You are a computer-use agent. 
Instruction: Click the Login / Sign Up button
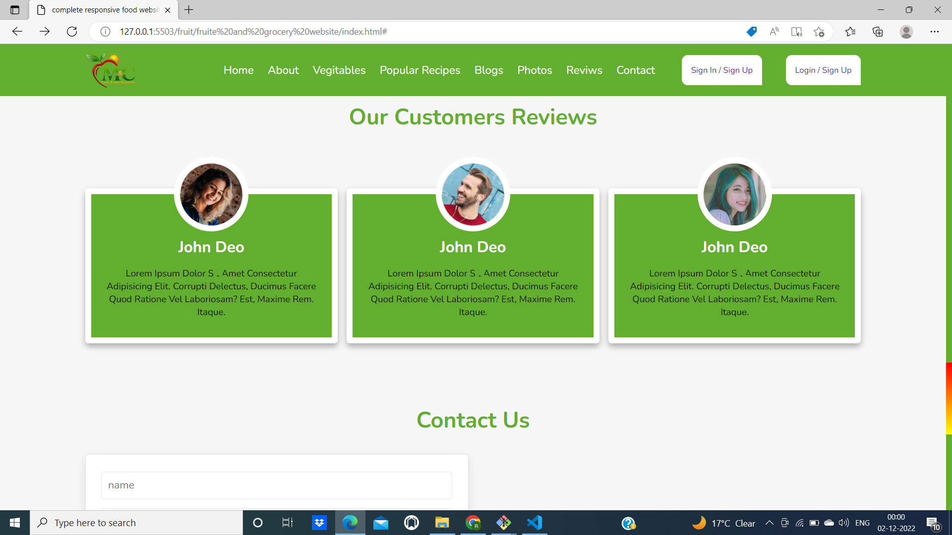click(823, 70)
